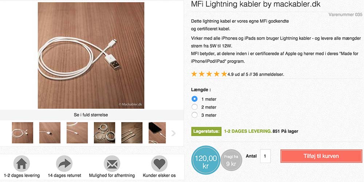
Task: Select the 2 meter length option
Action: [x=194, y=107]
